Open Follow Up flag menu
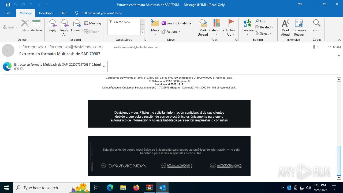 (230, 28)
